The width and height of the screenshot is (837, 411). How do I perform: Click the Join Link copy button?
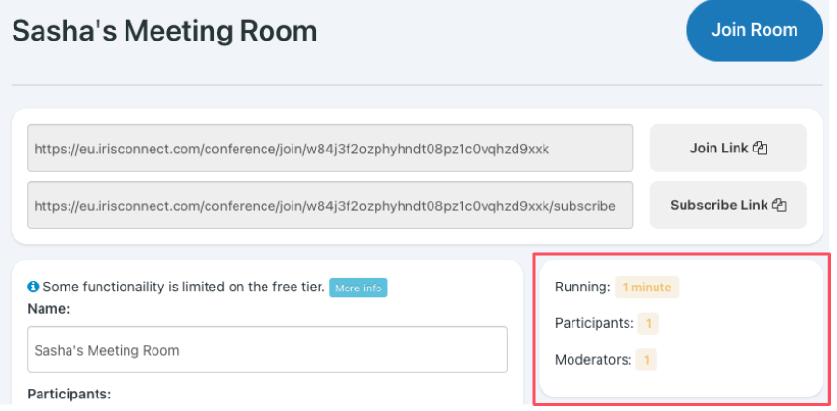(727, 149)
